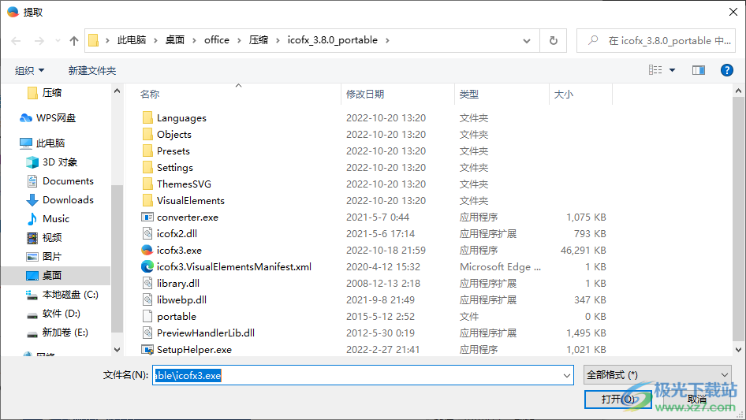Open the 全部格式 (*) file type dropdown
The image size is (746, 420).
click(x=658, y=375)
